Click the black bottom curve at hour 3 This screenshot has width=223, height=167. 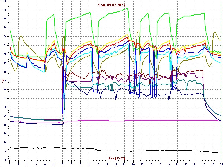coord(36,148)
